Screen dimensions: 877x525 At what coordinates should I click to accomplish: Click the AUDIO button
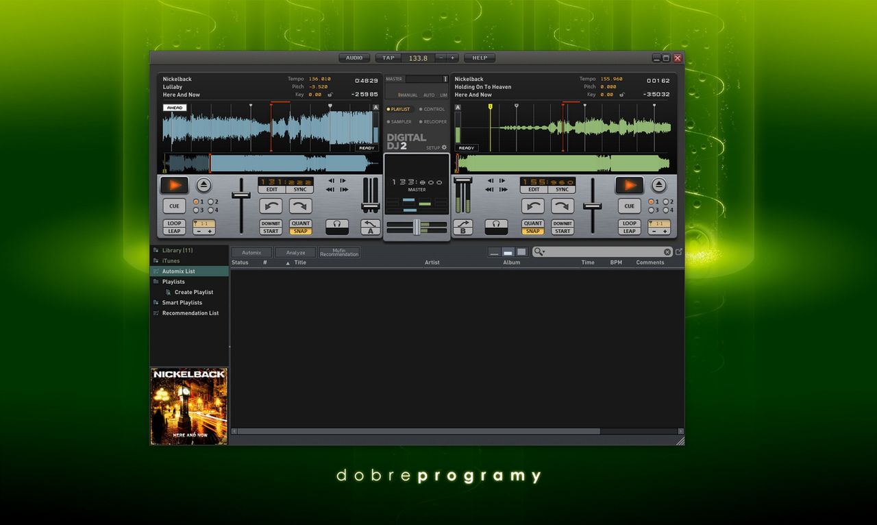pos(354,58)
